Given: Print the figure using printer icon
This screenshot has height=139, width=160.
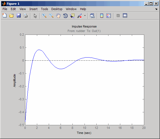Looking at the screenshot, I should 26,16.
